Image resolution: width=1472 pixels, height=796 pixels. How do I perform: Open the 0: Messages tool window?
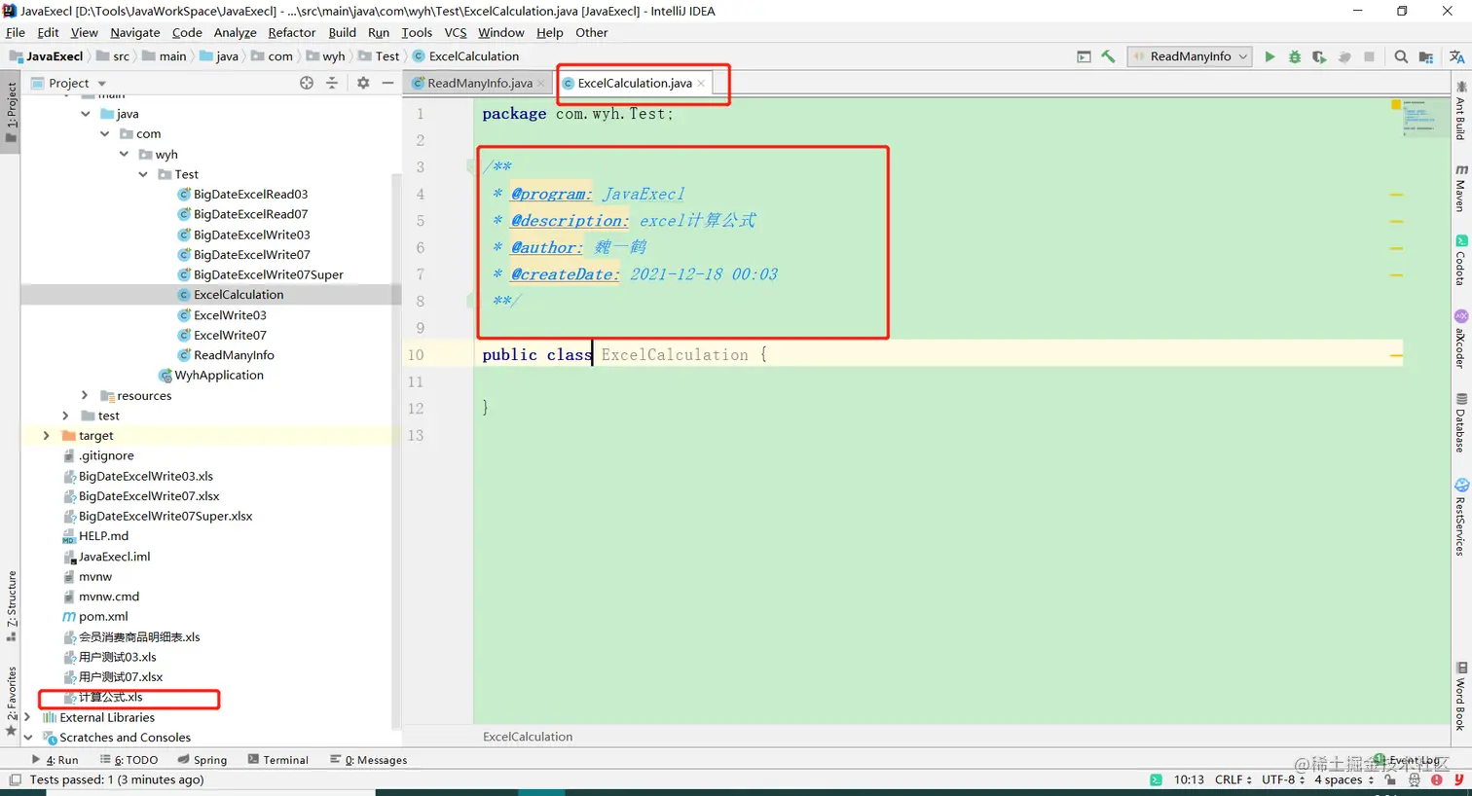point(369,760)
